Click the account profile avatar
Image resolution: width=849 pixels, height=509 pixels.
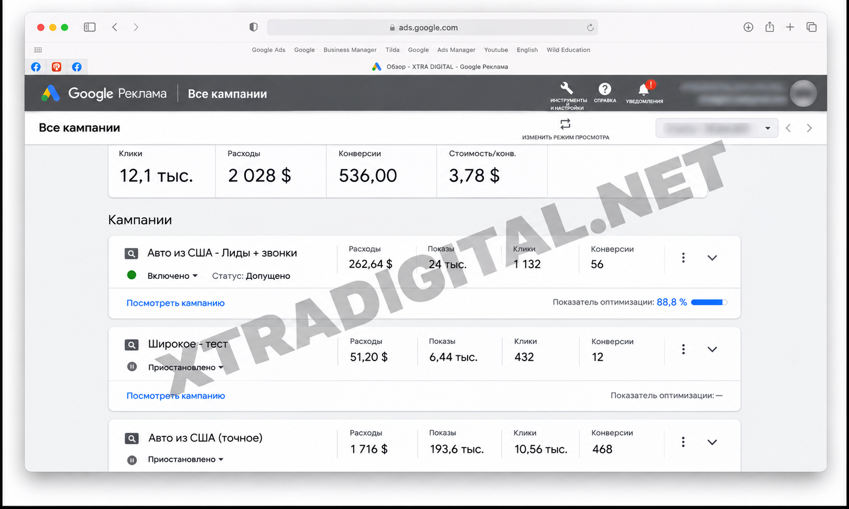tap(803, 93)
